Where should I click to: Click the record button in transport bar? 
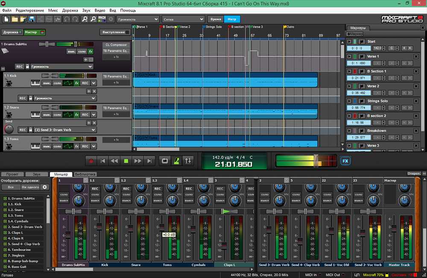tap(91, 161)
